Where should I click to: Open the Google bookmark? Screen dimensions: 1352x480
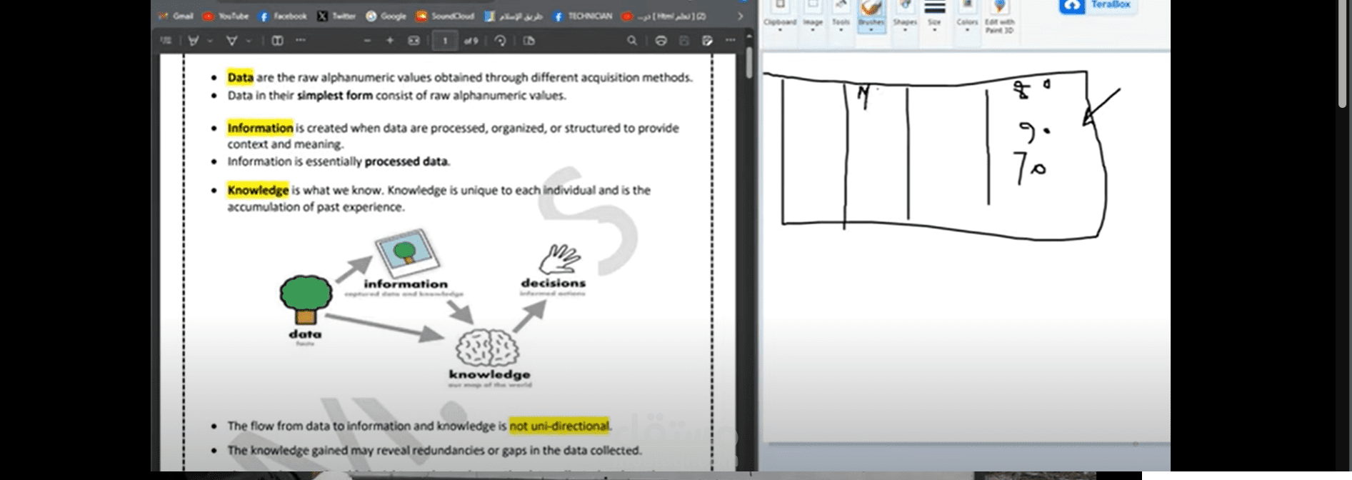(386, 16)
